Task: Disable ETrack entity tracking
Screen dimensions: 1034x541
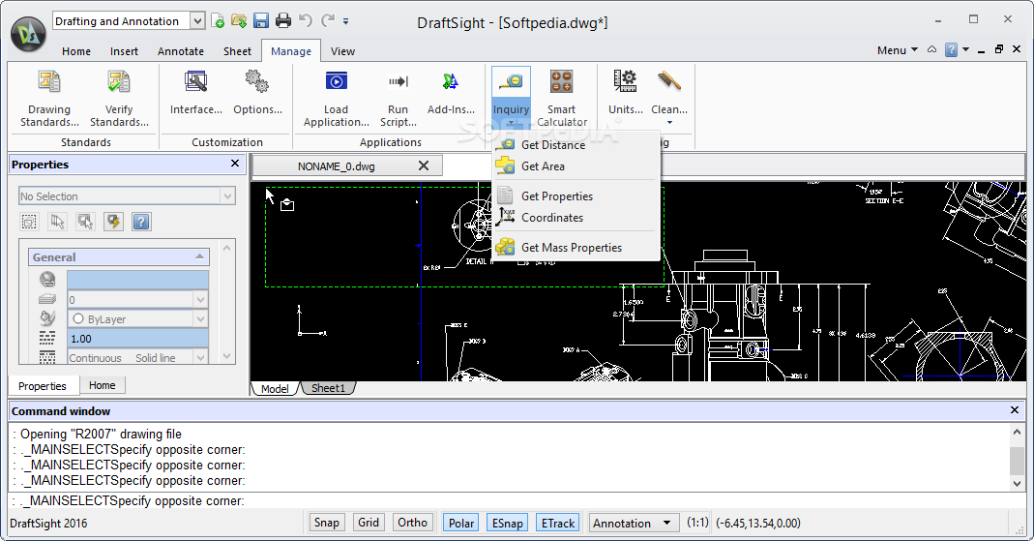Action: (x=558, y=524)
